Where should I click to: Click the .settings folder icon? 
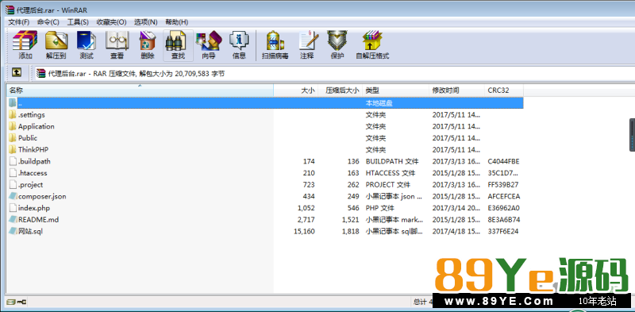tap(13, 114)
